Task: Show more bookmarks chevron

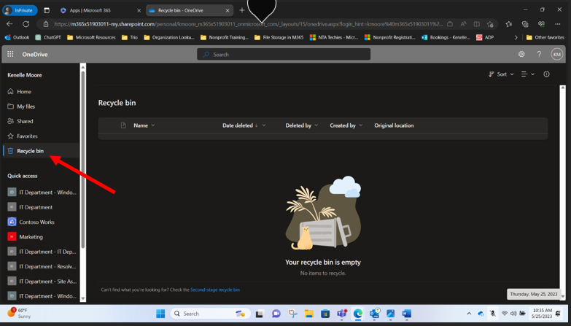Action: pos(516,37)
